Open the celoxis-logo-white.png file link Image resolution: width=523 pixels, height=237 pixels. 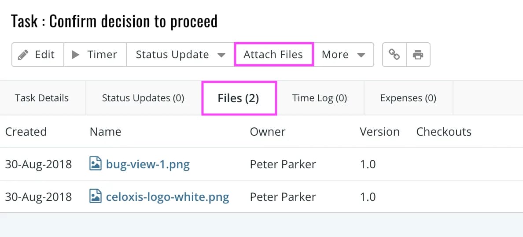coord(167,197)
